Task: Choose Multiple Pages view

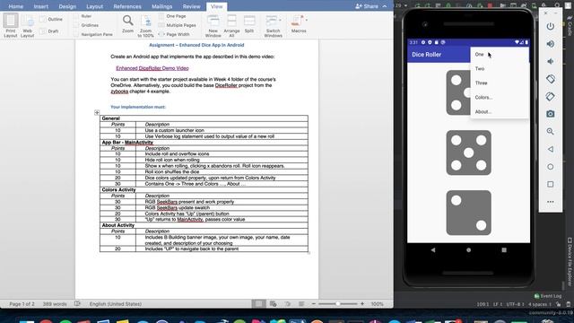Action: [178, 25]
